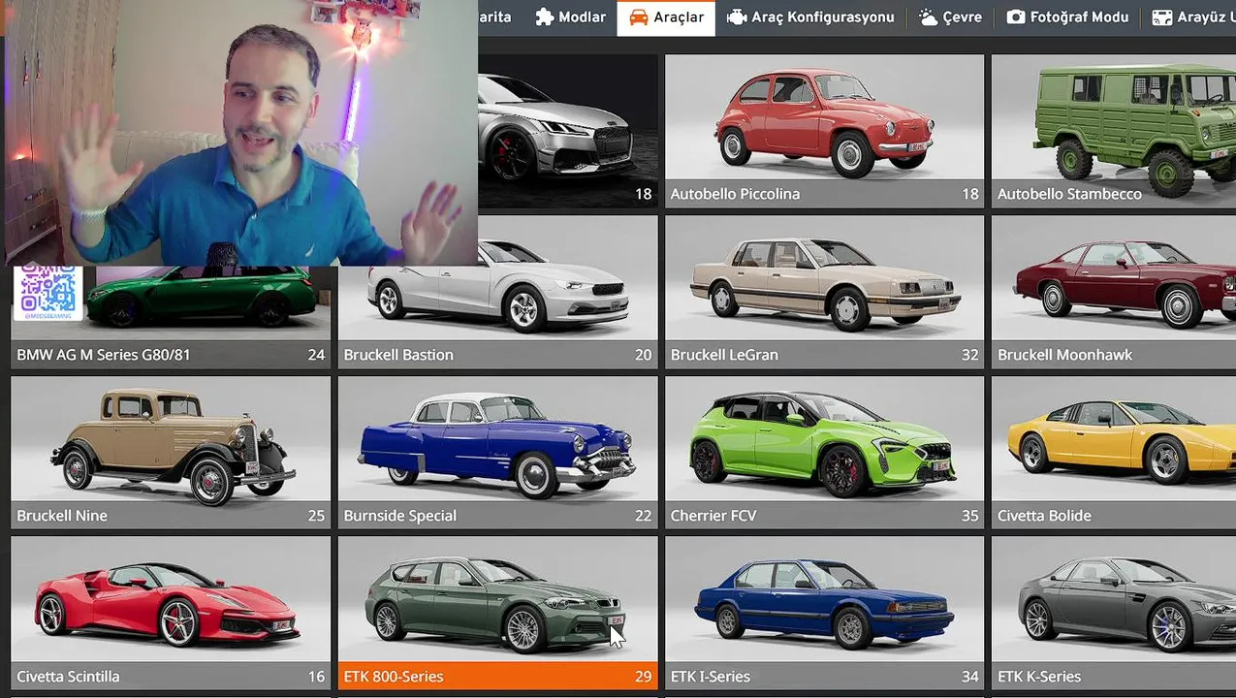Click the Bruckell Moonhawk label
Image resolution: width=1236 pixels, height=698 pixels.
tap(1064, 355)
